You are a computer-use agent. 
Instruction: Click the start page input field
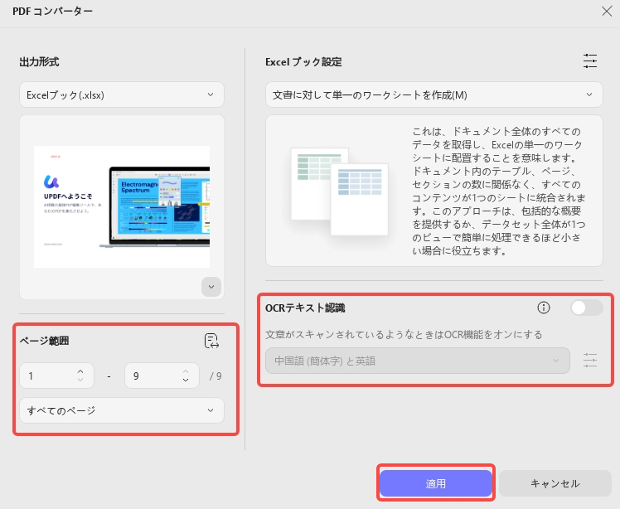point(56,376)
